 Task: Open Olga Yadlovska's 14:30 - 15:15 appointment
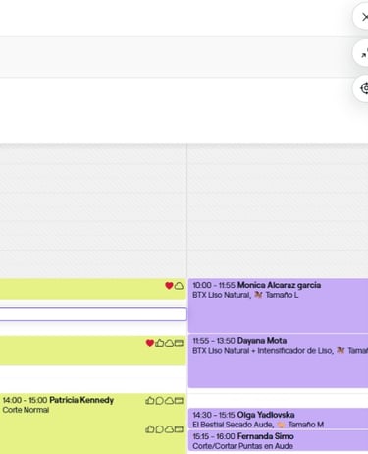pos(278,419)
